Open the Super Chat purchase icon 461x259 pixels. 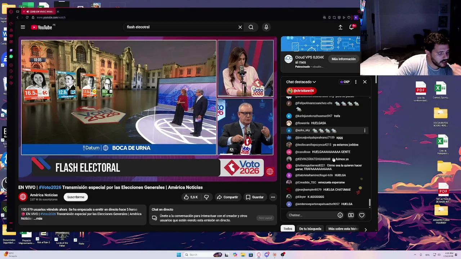351,215
